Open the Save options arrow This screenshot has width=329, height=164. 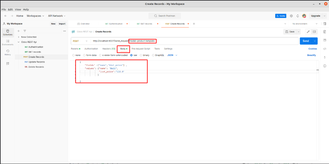point(298,32)
